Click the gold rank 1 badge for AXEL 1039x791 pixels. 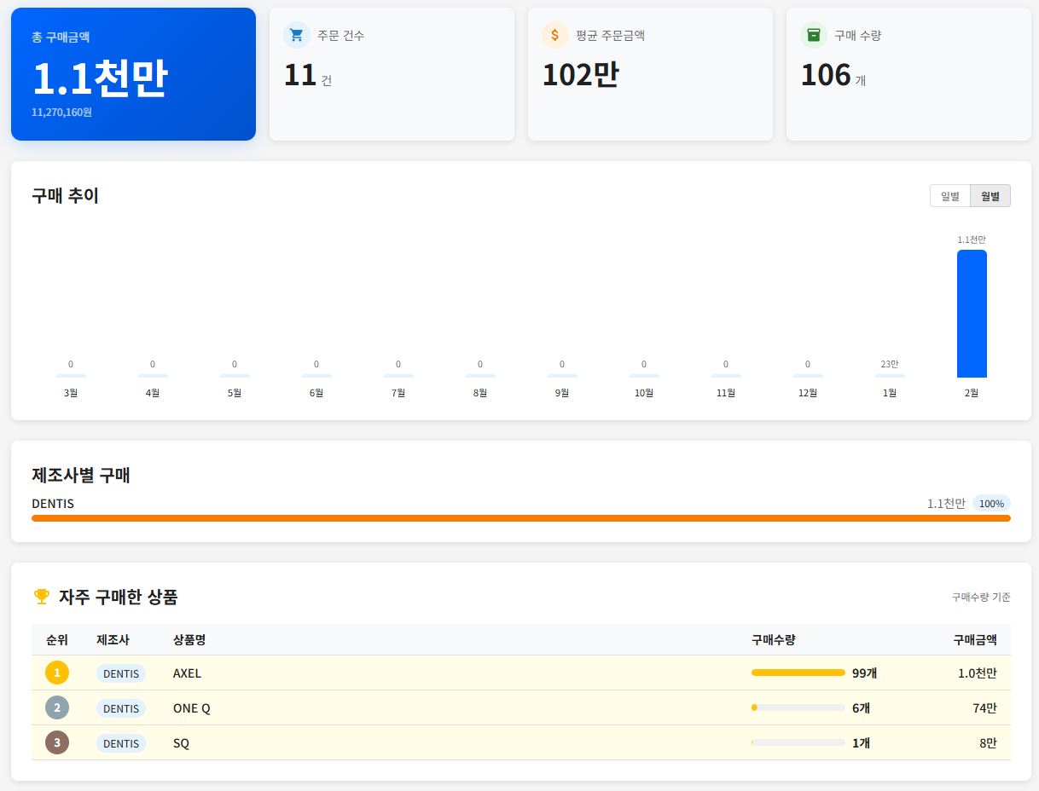tap(56, 673)
